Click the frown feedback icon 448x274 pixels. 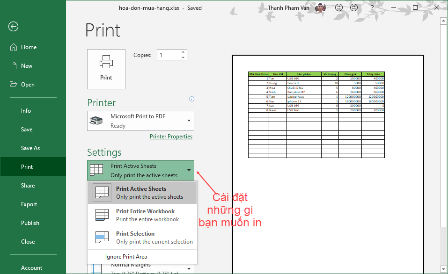point(354,7)
